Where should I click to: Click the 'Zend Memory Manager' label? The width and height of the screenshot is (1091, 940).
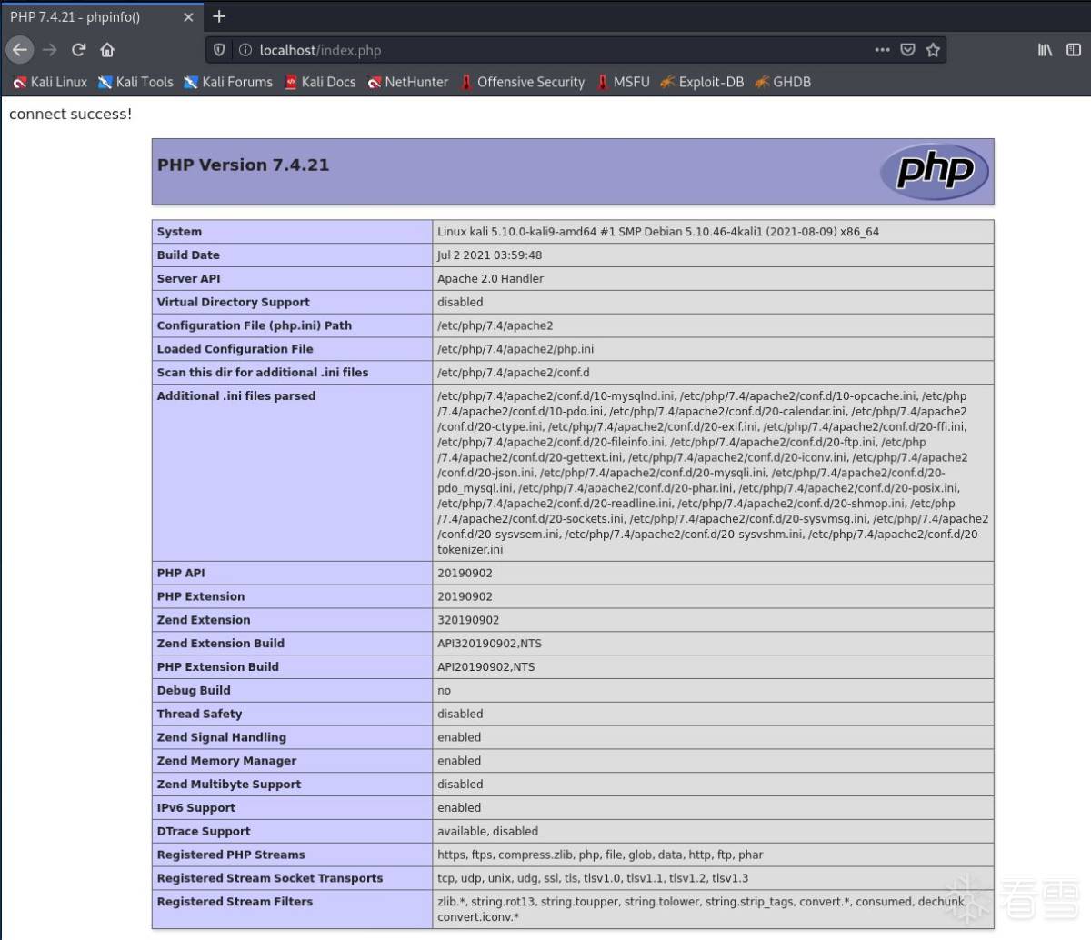(x=227, y=761)
